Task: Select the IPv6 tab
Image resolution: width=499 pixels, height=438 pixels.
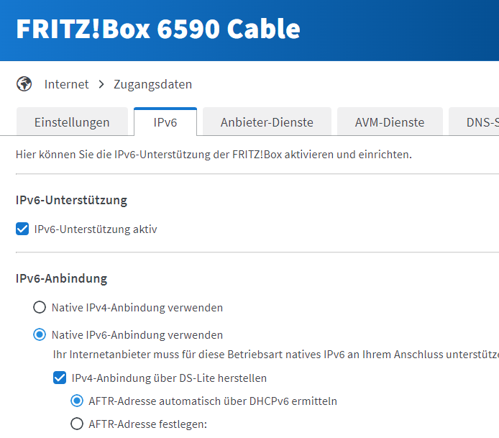Action: (165, 122)
